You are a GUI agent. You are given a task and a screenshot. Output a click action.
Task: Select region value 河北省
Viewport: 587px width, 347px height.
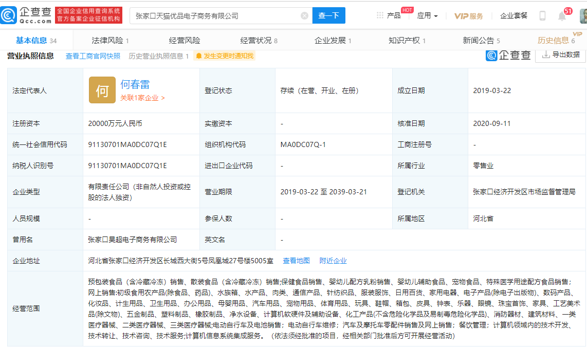click(x=483, y=218)
